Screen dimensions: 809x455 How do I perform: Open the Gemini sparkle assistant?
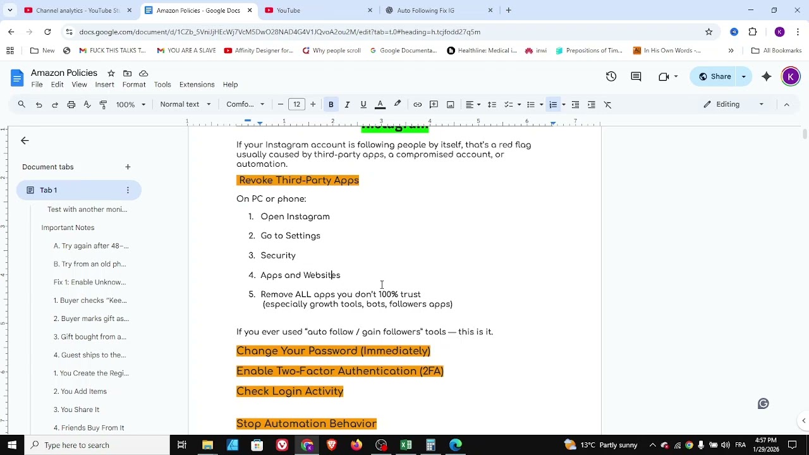(x=767, y=76)
